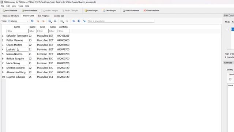Select the cell 'Maria Sheng'

pyautogui.click(x=17, y=63)
